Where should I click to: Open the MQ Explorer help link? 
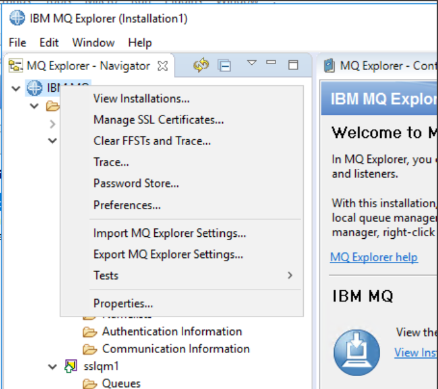click(x=374, y=257)
